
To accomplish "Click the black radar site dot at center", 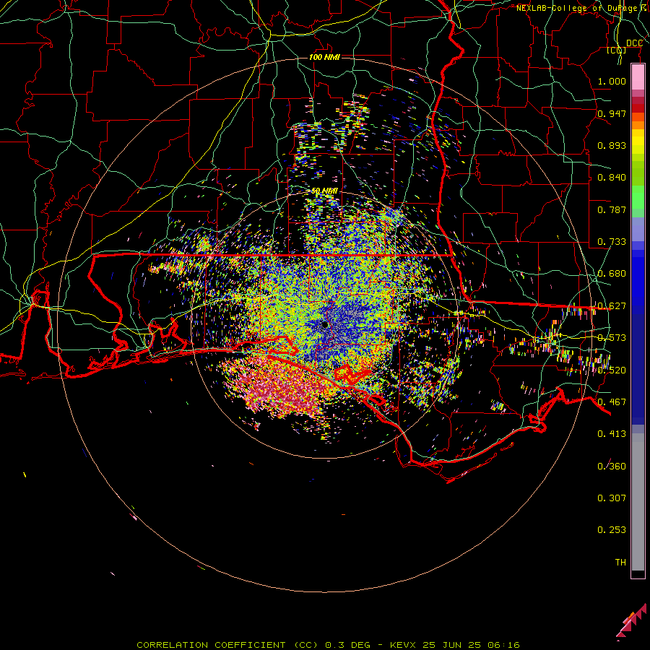I will click(x=325, y=325).
